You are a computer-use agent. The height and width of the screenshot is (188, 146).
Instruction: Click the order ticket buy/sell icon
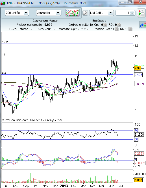click(x=141, y=13)
